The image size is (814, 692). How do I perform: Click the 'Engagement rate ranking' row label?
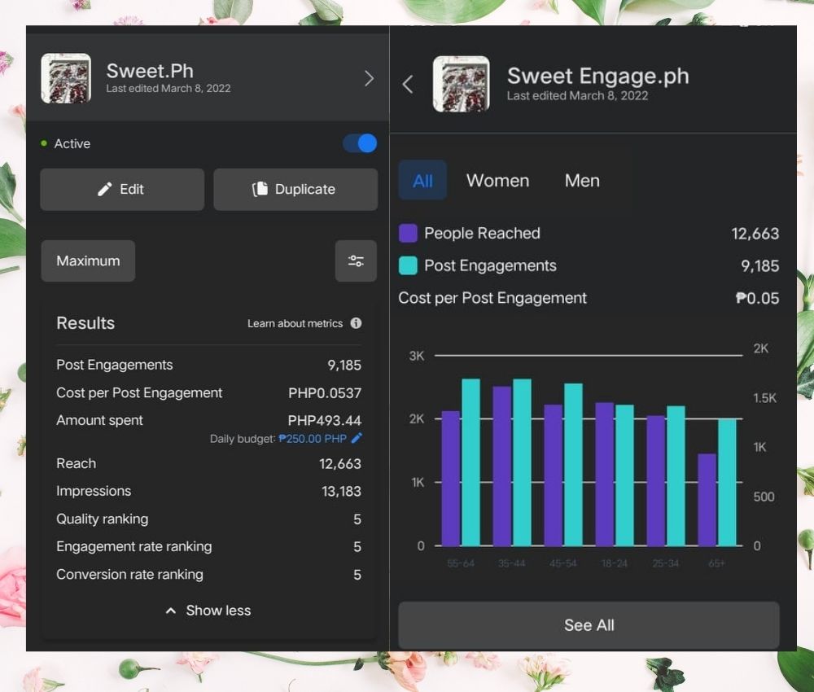point(134,546)
